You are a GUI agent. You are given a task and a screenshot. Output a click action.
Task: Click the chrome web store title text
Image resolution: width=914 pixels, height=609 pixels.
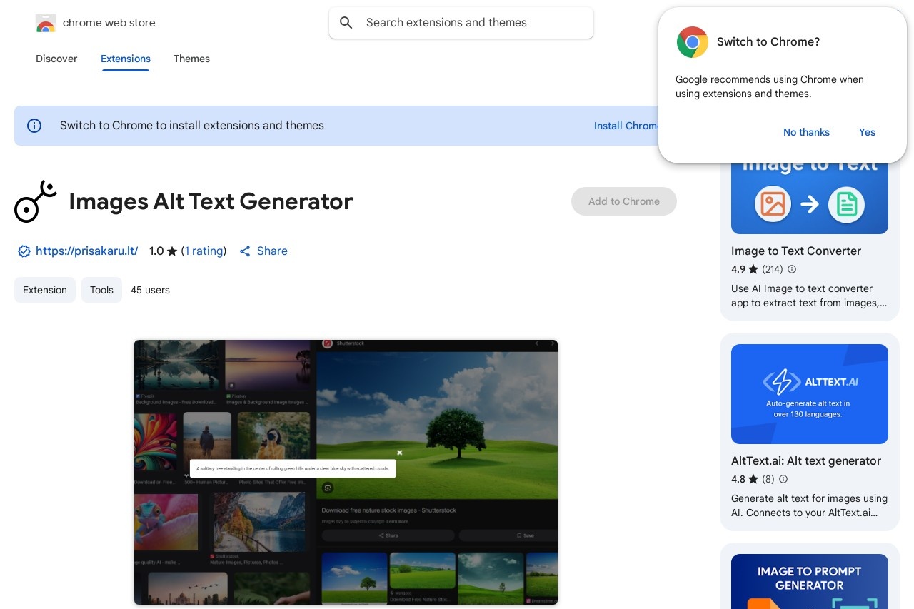coord(109,23)
